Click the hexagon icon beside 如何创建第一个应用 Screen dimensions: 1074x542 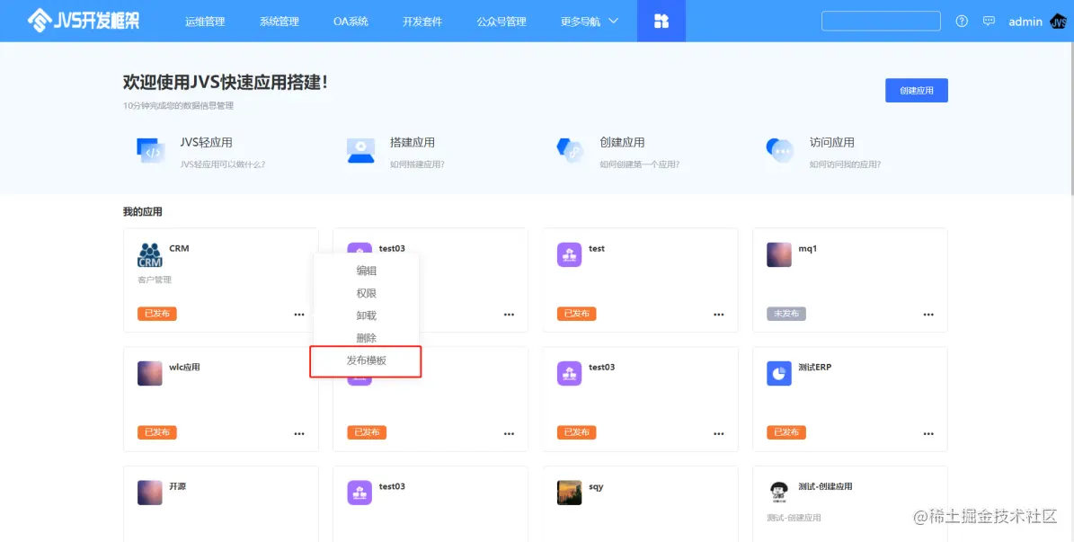[x=570, y=150]
